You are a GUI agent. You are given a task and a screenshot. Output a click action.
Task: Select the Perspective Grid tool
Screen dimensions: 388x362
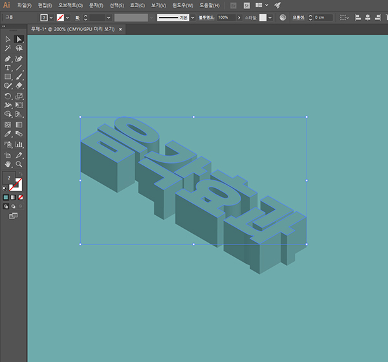point(19,114)
